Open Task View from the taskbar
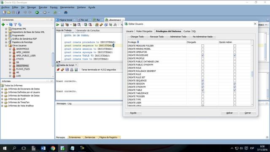 click(24, 148)
